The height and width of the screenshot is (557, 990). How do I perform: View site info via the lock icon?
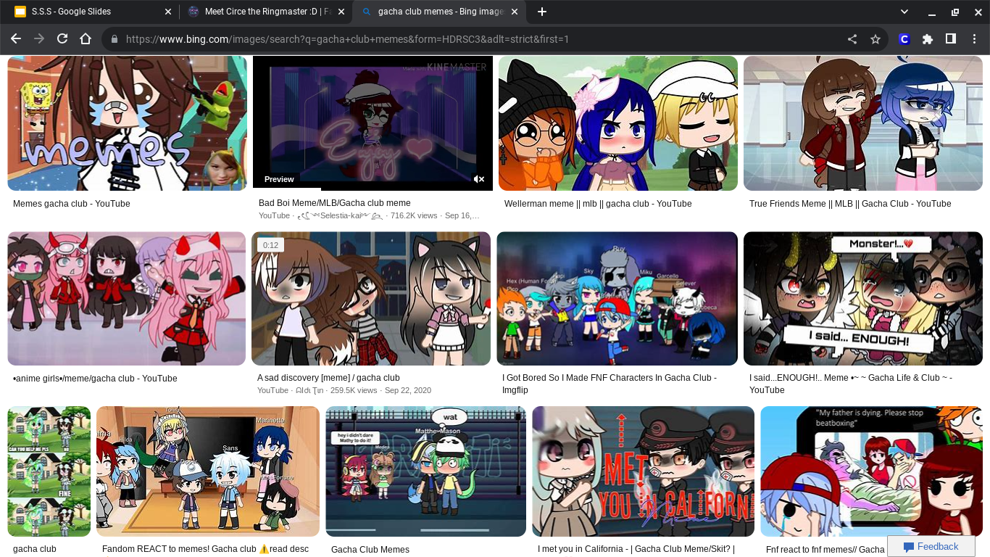(x=114, y=39)
